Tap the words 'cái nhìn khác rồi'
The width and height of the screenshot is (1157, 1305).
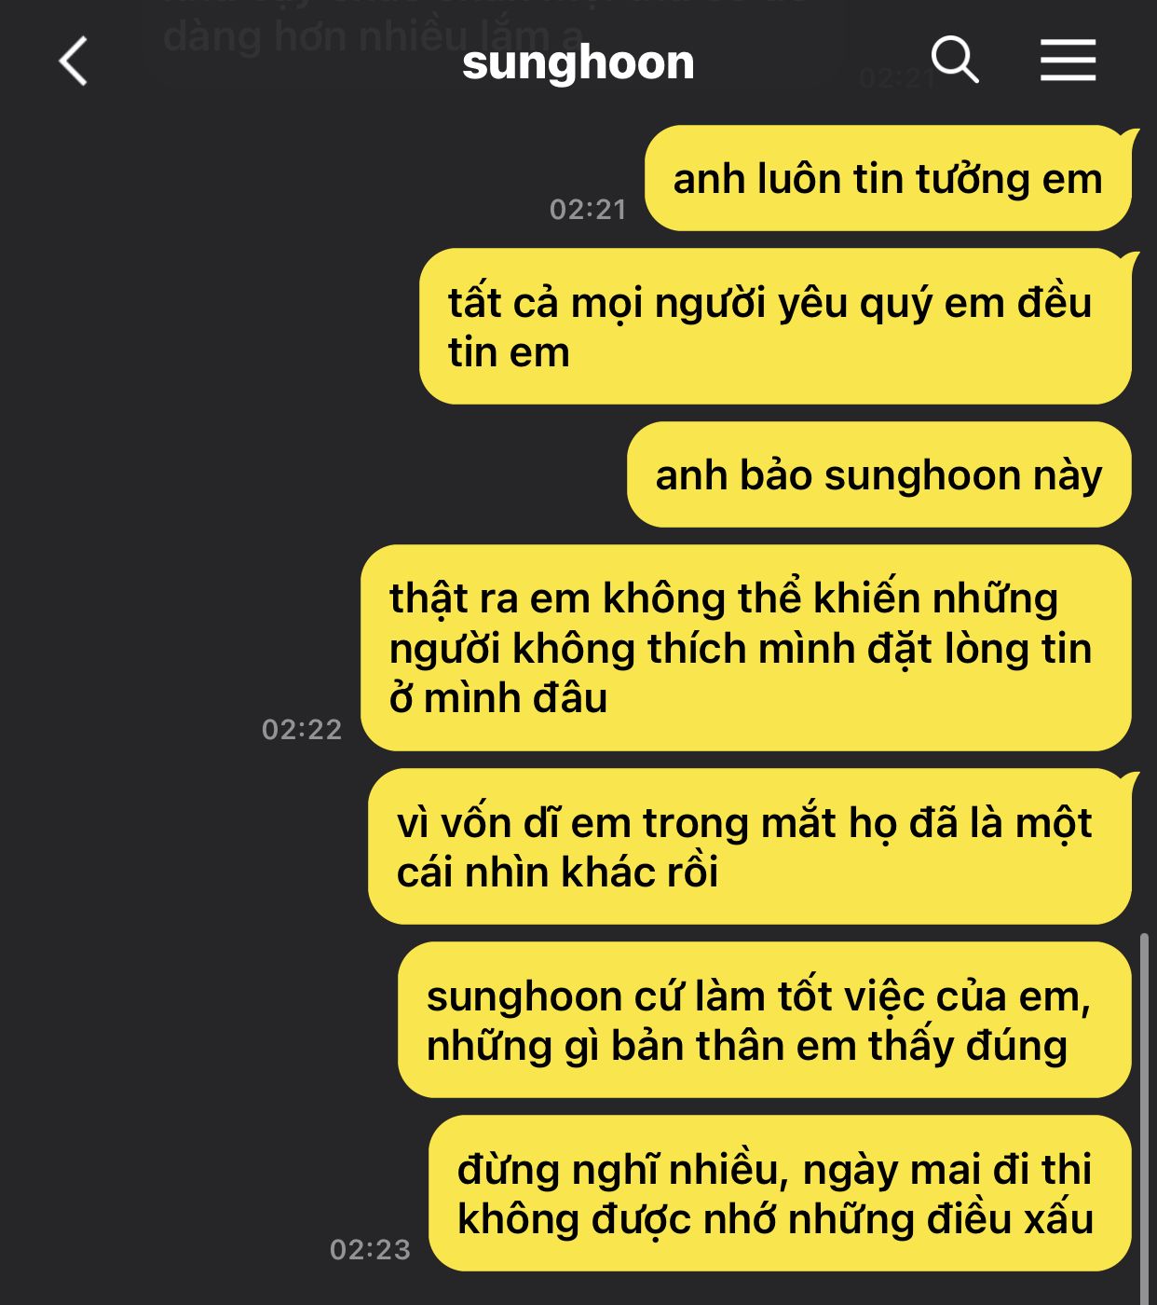point(557,872)
